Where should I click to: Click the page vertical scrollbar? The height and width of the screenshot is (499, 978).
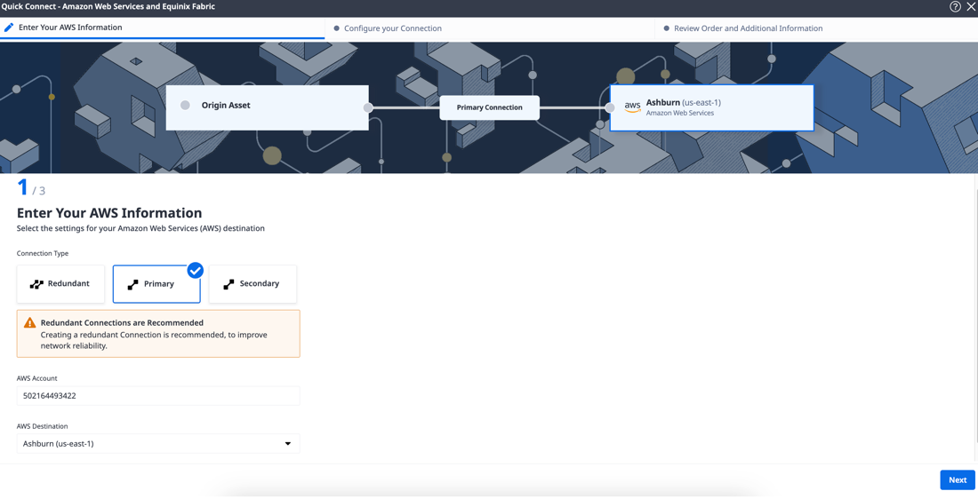[x=976, y=318]
